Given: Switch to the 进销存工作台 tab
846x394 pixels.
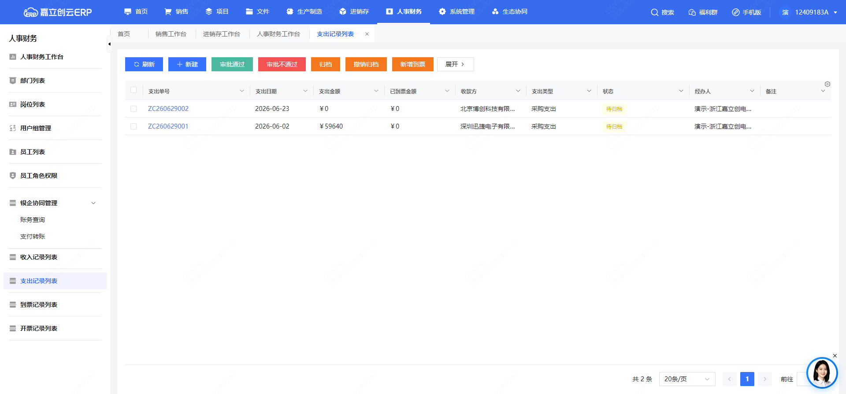Looking at the screenshot, I should coord(221,34).
